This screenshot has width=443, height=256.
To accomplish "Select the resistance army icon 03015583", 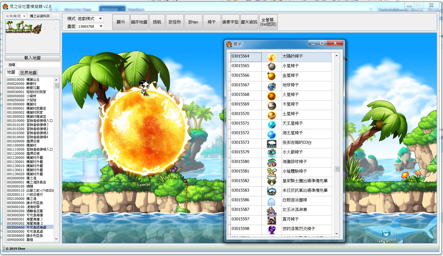I will click(271, 191).
